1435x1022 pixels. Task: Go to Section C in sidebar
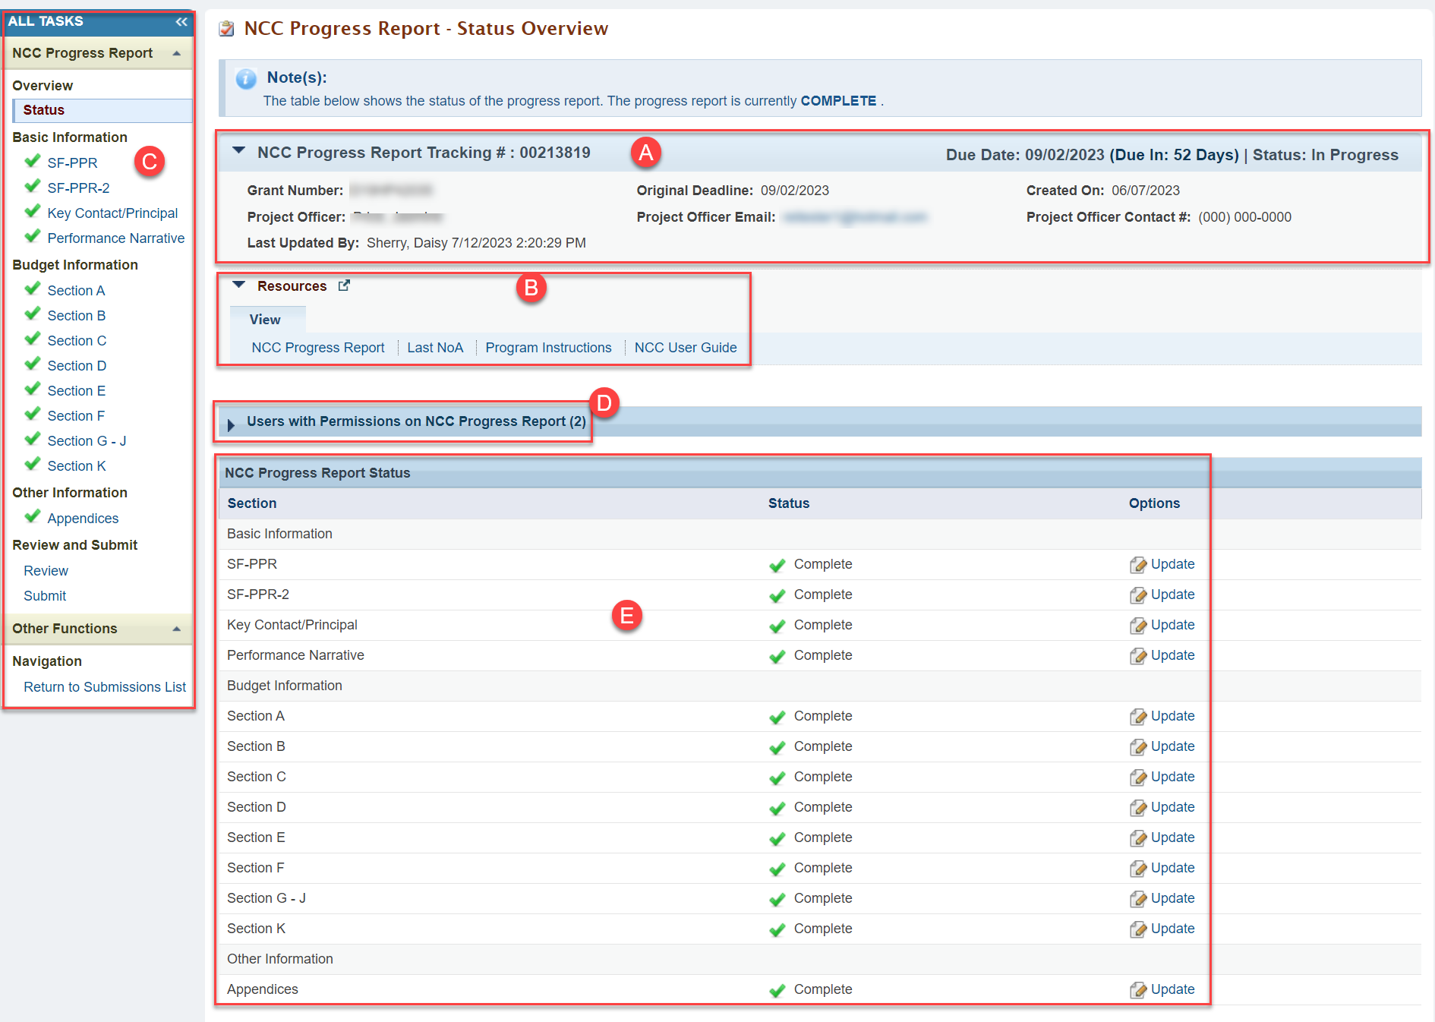[x=77, y=341]
